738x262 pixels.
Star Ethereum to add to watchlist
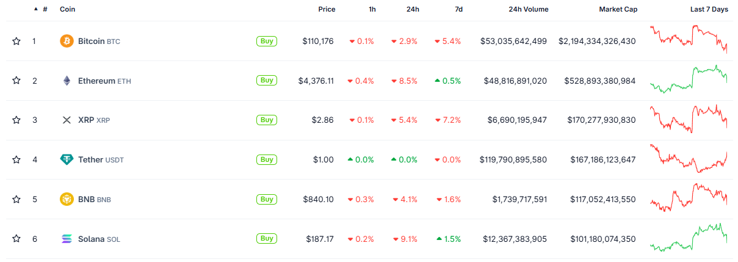coord(16,81)
